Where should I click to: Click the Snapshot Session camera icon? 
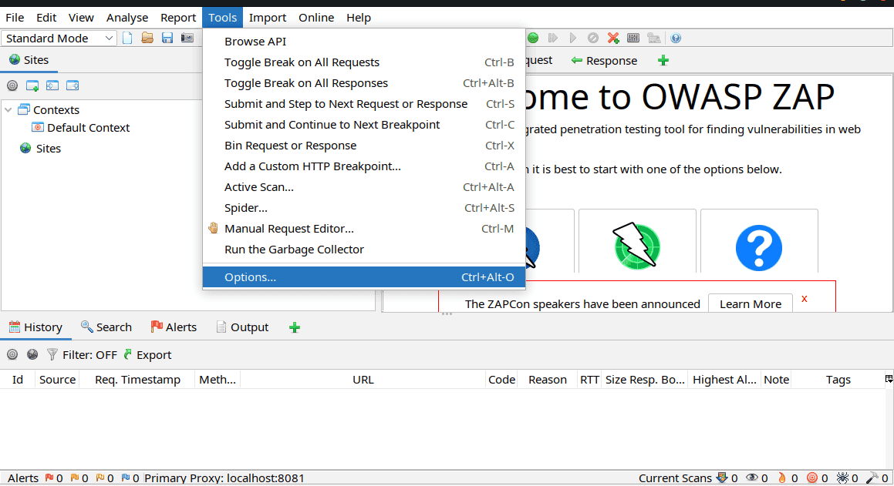click(x=187, y=38)
